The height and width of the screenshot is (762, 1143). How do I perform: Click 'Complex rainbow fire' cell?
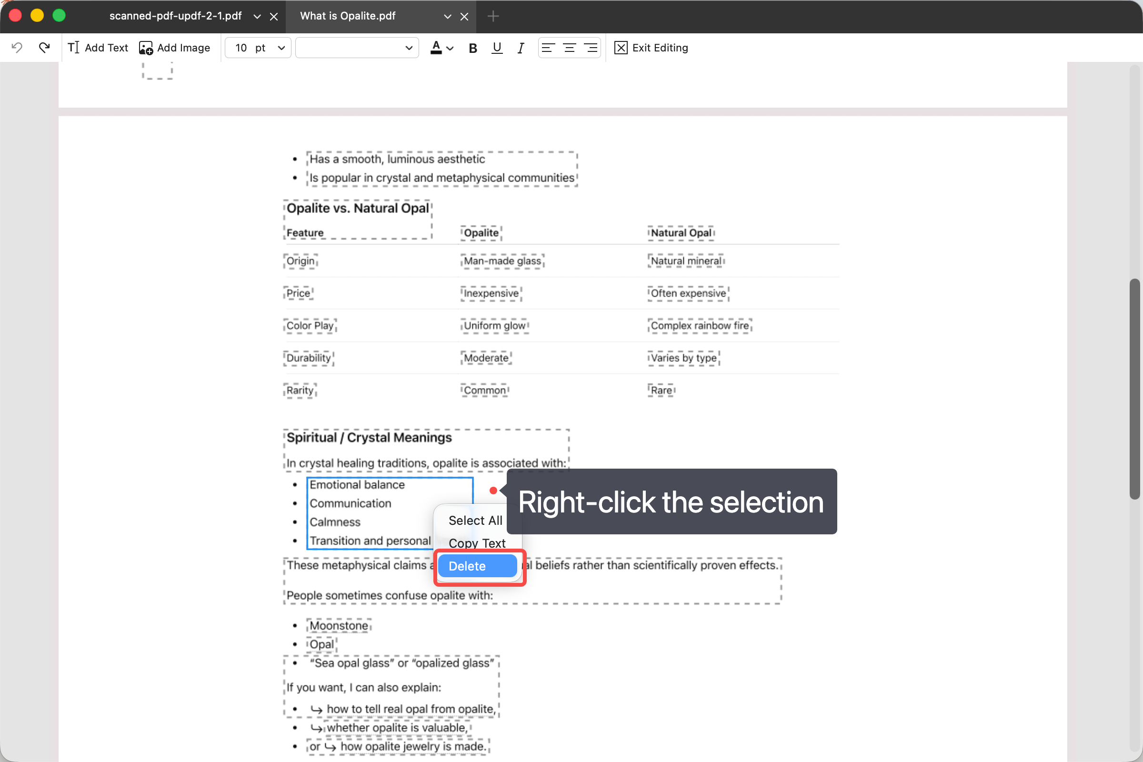[700, 326]
